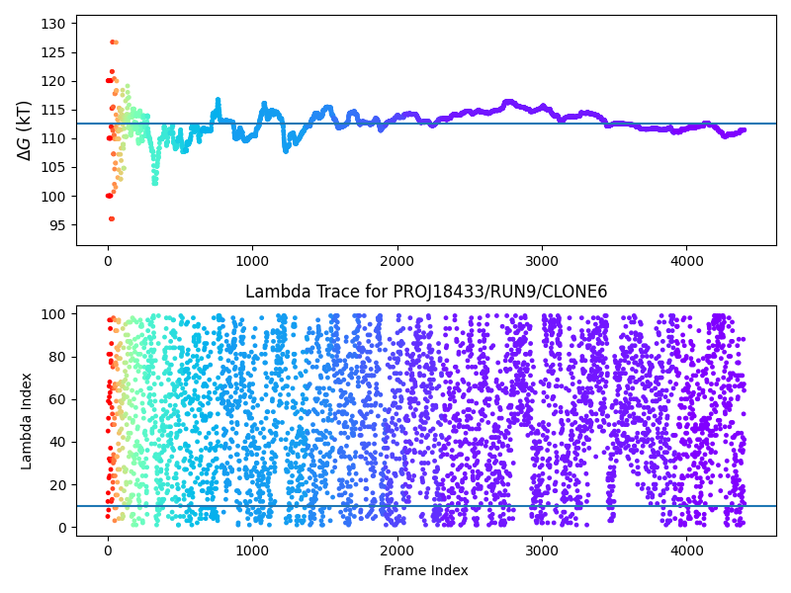Click the 2000 x-tick under the top plot
The width and height of the screenshot is (791, 593).
396,260
